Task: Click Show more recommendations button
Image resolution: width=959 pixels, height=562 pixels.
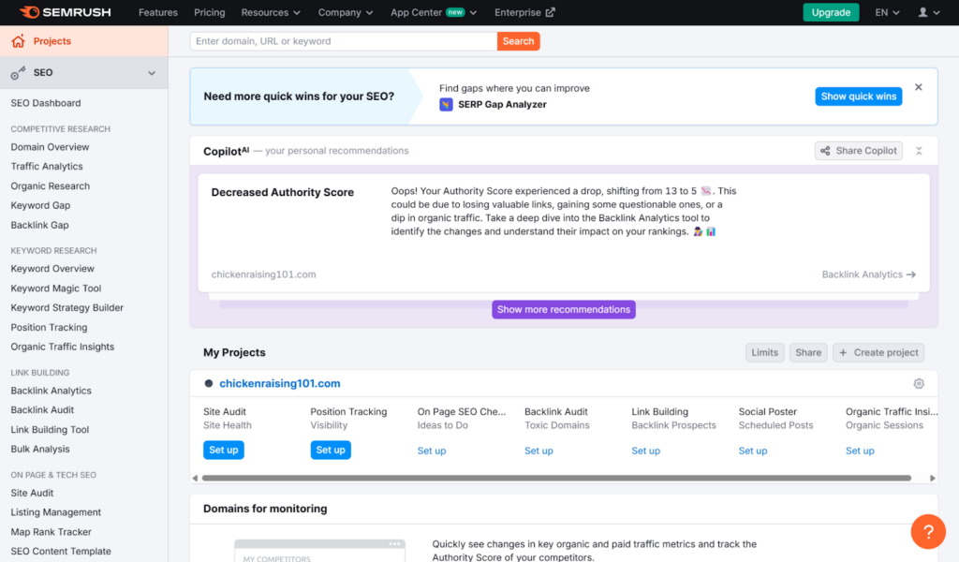Action: coord(563,309)
